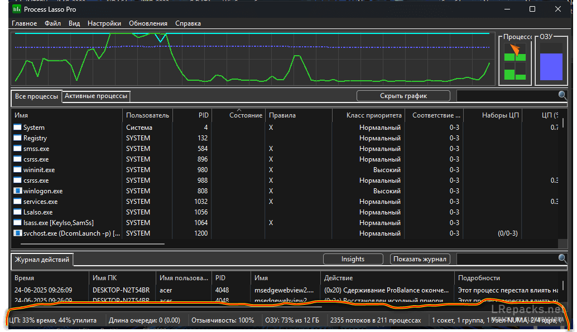Select the csrss.exe row with PID 988
577x332 pixels.
click(285, 180)
